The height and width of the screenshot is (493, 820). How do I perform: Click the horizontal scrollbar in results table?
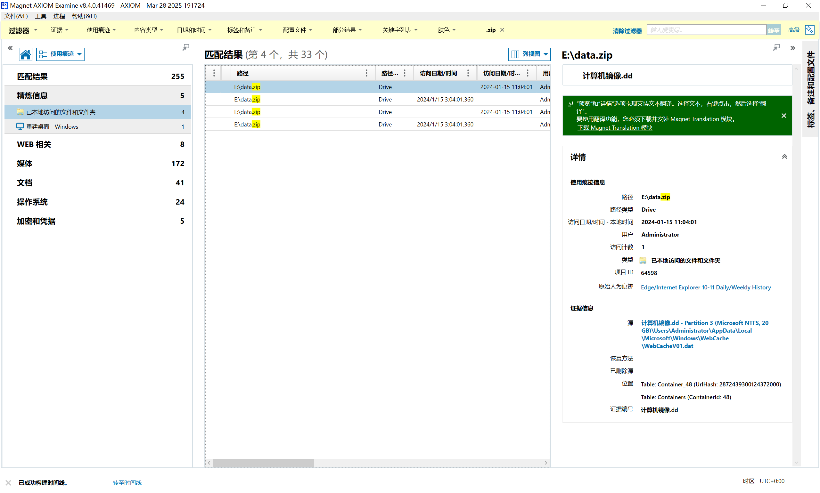click(263, 463)
